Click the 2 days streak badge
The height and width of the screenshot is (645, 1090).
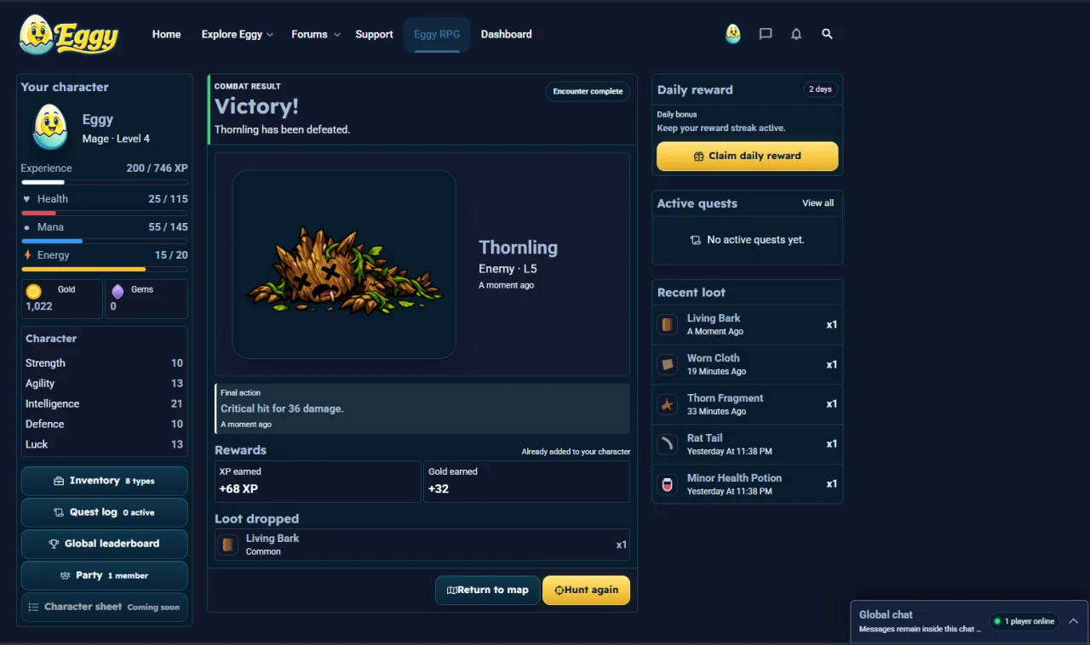point(820,89)
